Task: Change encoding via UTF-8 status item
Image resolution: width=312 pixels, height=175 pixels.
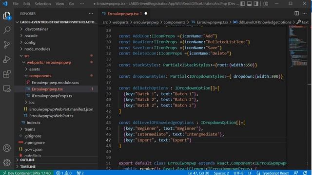Action: [x=238, y=173]
